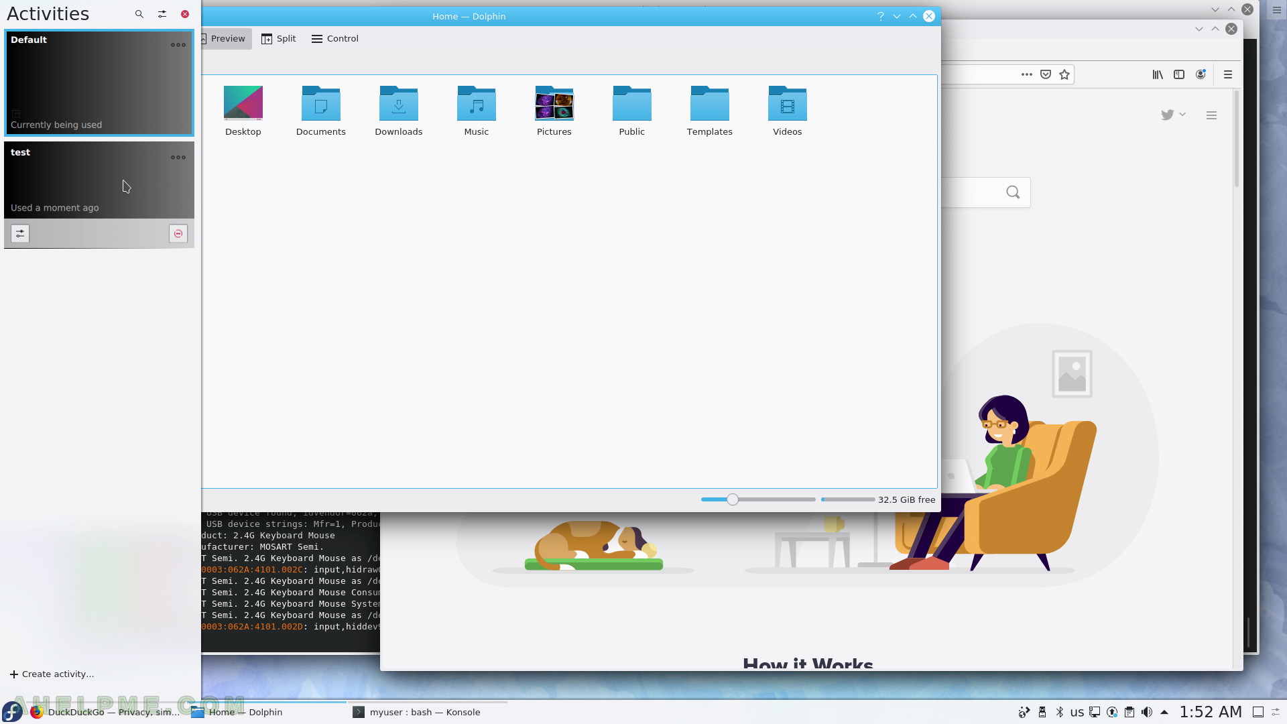Open options menu of Default activity

[x=178, y=45]
